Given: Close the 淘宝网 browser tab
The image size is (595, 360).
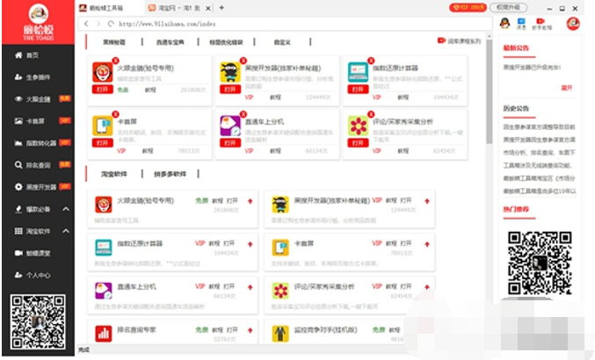Looking at the screenshot, I should (208, 8).
